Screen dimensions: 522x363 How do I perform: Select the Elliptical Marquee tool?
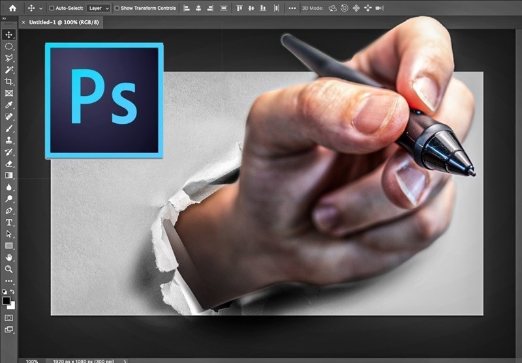click(x=8, y=46)
